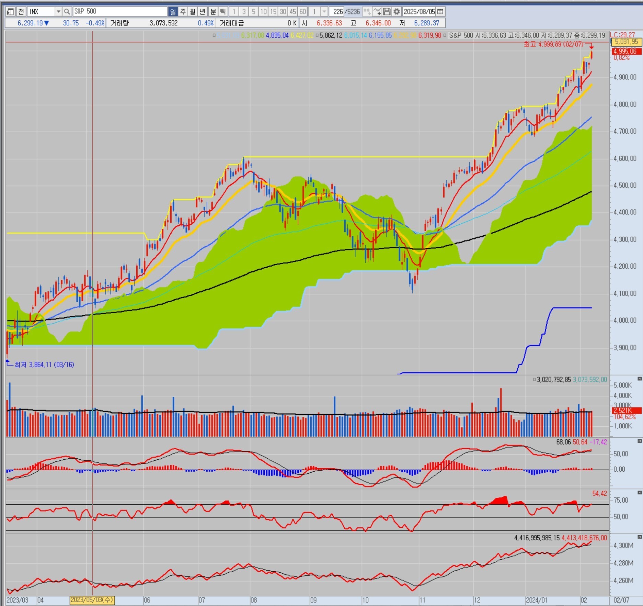Choose the 45 interval preset button
Screen dimensions: 643x606
tap(292, 12)
